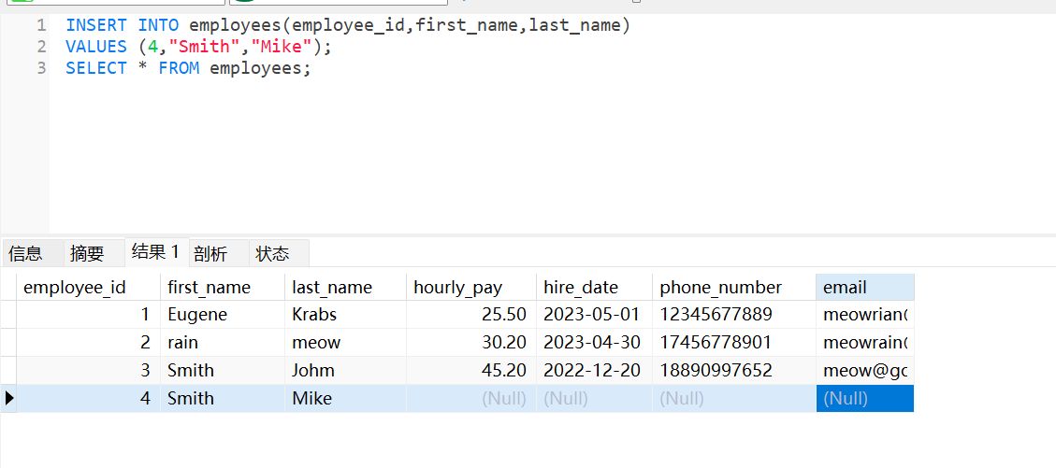The width and height of the screenshot is (1056, 468).
Task: Click the SELECT statement line in editor
Action: [x=187, y=68]
